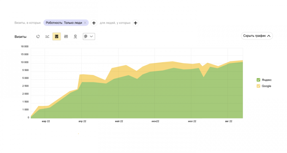Screen dimensions: 287x153
Task: Open the map view icon
Action: click(75, 37)
